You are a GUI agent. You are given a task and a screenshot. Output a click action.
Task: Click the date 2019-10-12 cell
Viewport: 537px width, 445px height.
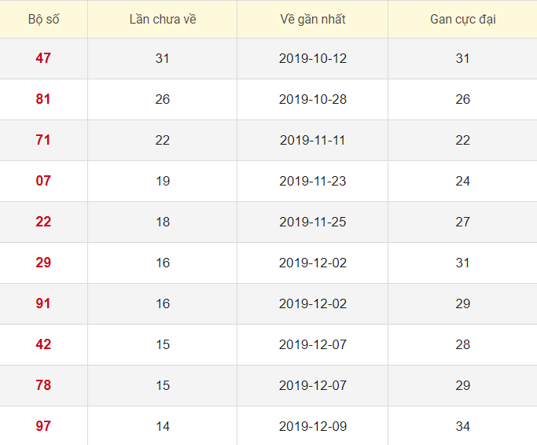click(x=312, y=58)
